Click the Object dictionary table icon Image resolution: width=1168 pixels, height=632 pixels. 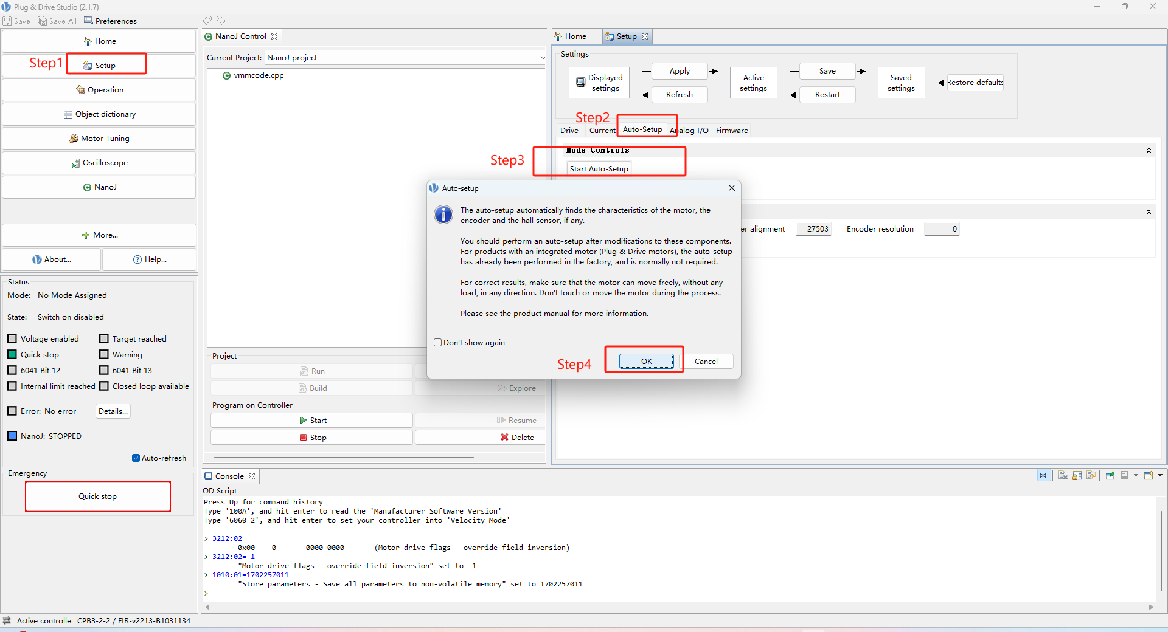(68, 114)
